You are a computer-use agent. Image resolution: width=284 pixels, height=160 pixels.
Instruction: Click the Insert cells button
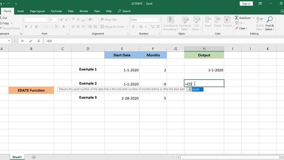(208, 24)
